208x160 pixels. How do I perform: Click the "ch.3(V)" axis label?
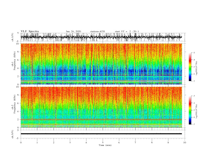pos(13,134)
